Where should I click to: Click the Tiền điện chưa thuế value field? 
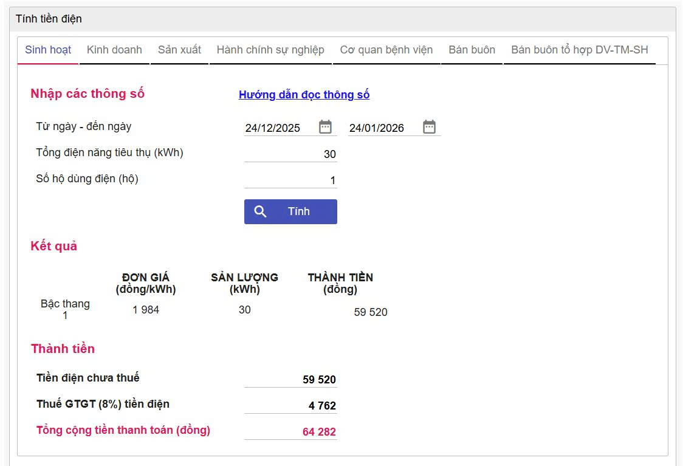pyautogui.click(x=290, y=380)
